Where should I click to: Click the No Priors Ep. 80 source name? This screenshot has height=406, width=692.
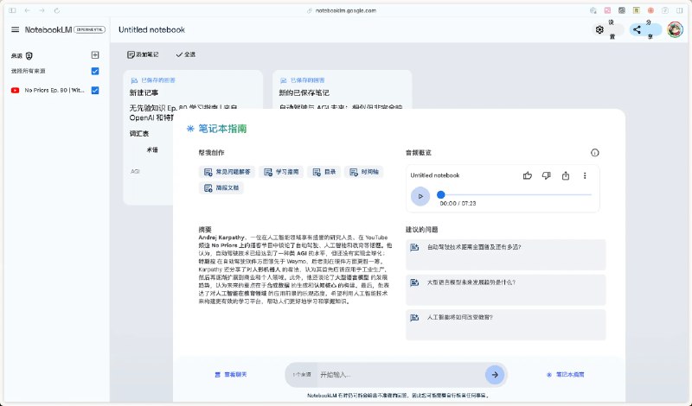(x=54, y=91)
